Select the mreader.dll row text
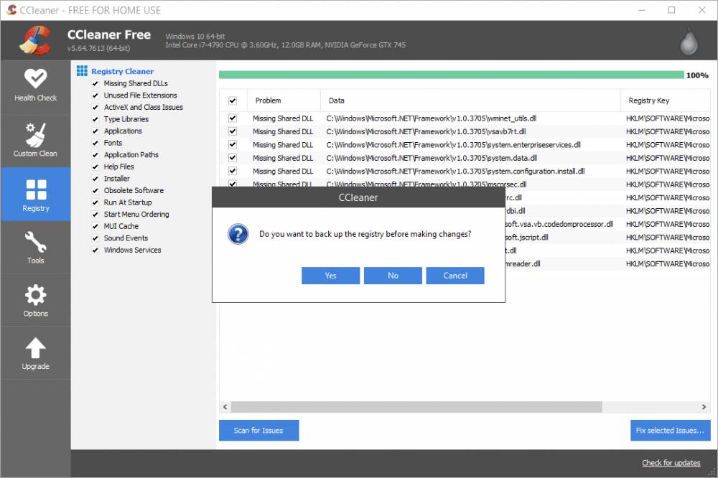718x478 pixels. (x=523, y=263)
